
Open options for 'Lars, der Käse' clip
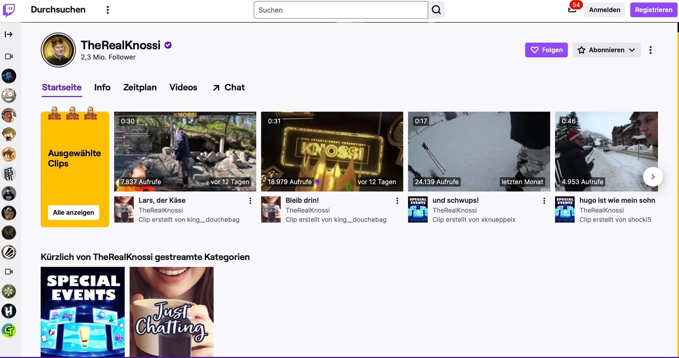[x=250, y=201]
